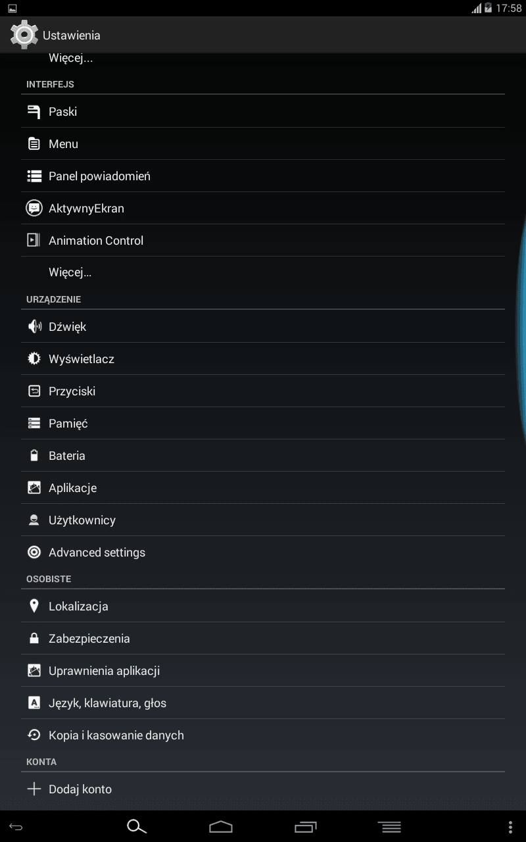
Task: Tap the Lokalizacja pin icon
Action: click(x=34, y=606)
